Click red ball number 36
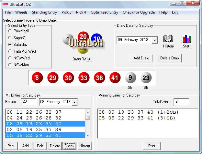The width and height of the screenshot is (202, 154). point(99,77)
